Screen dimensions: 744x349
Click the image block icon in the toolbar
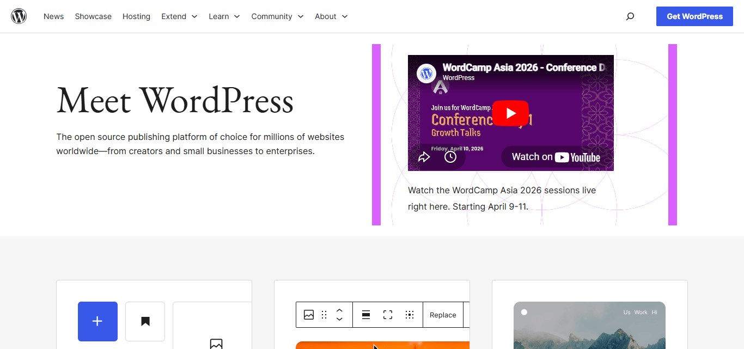click(309, 315)
